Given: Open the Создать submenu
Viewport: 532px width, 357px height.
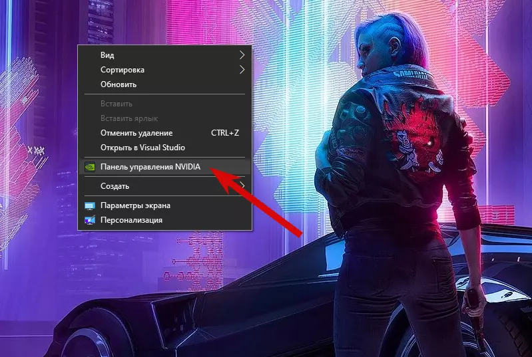Looking at the screenshot, I should (x=165, y=186).
